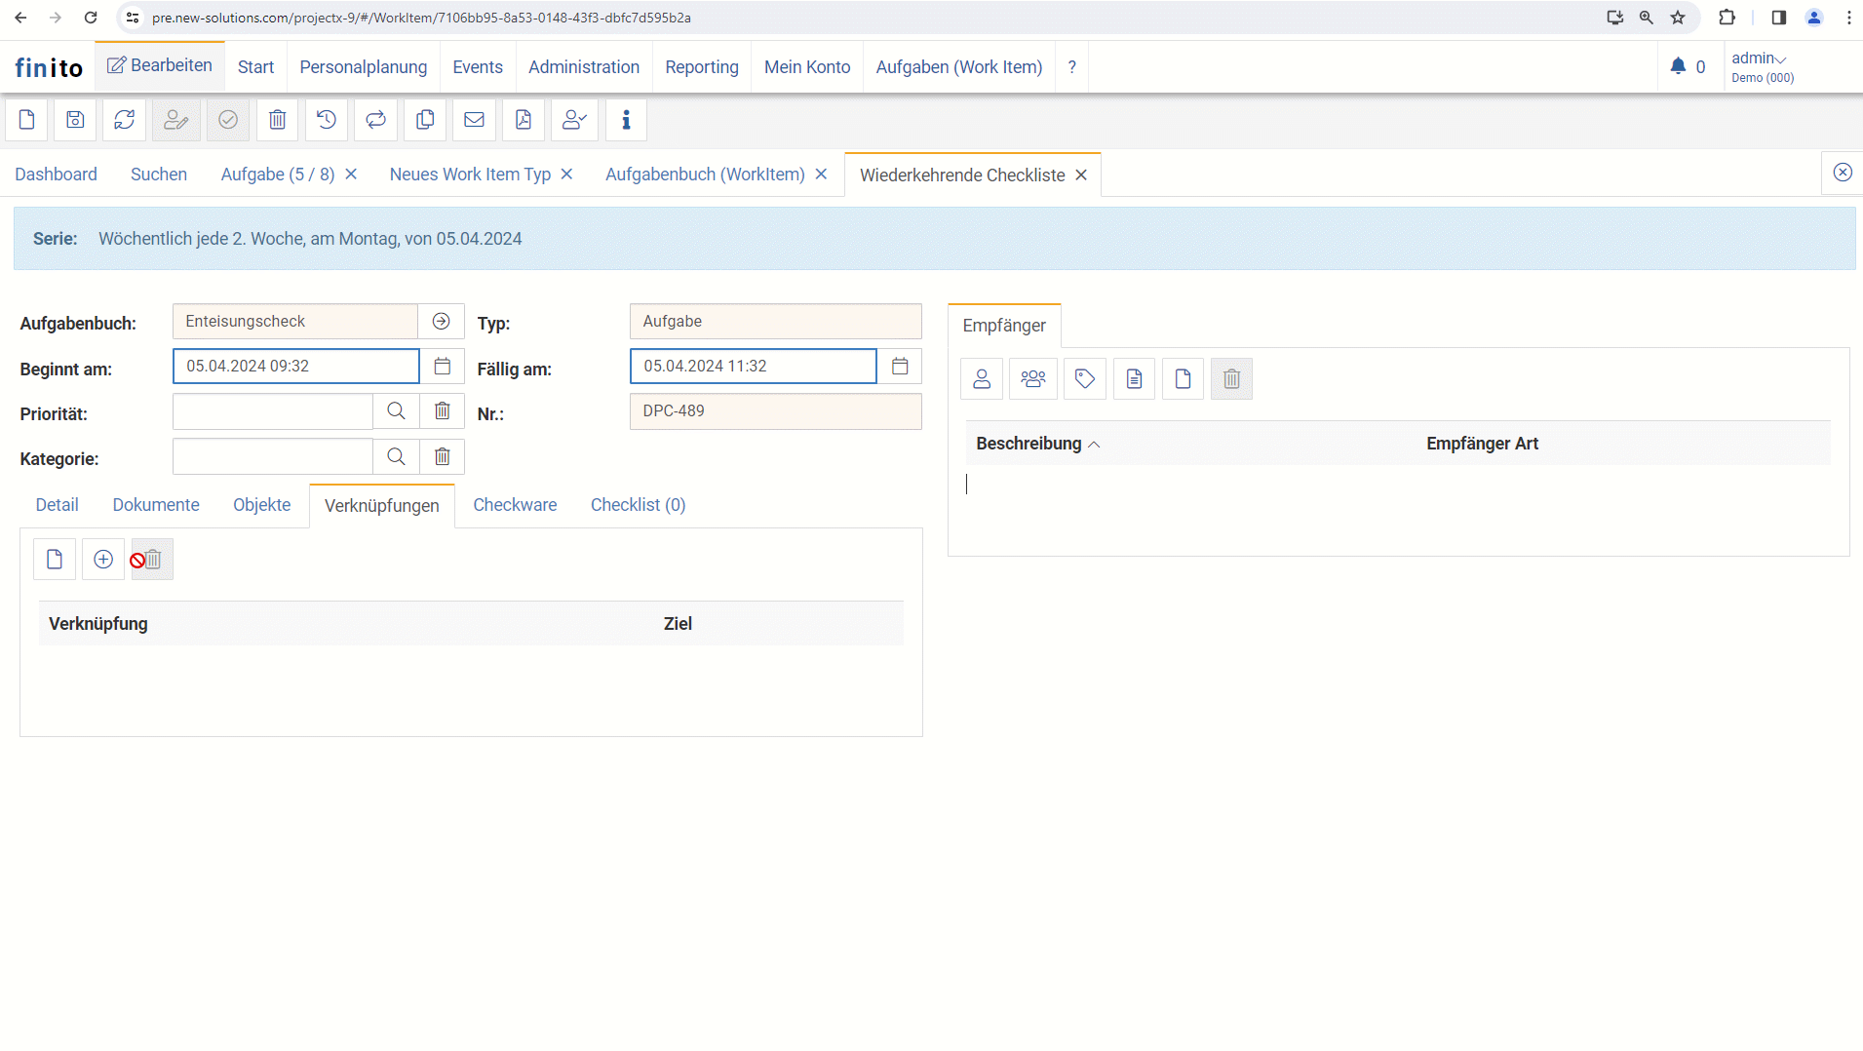Click the Refresh icon in toolbar
The width and height of the screenshot is (1863, 1051).
[x=124, y=120]
